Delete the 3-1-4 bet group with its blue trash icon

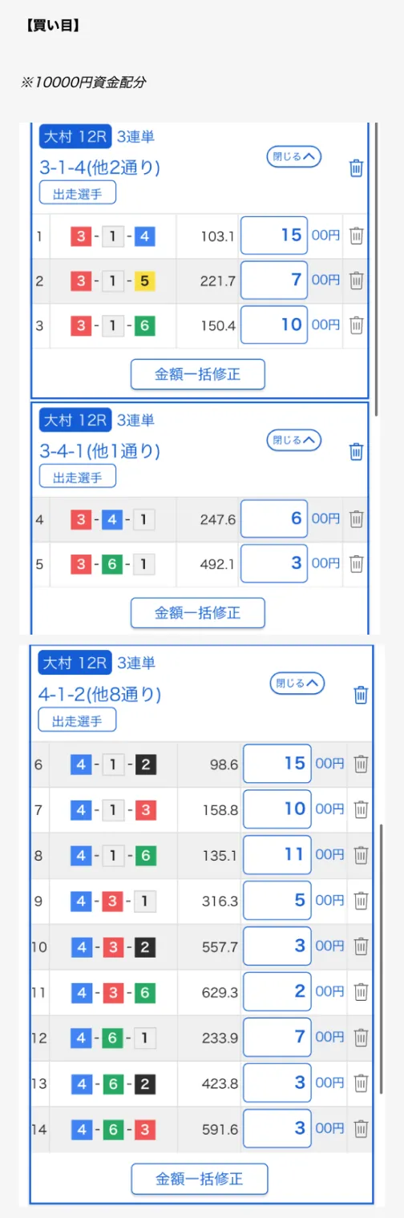(357, 168)
